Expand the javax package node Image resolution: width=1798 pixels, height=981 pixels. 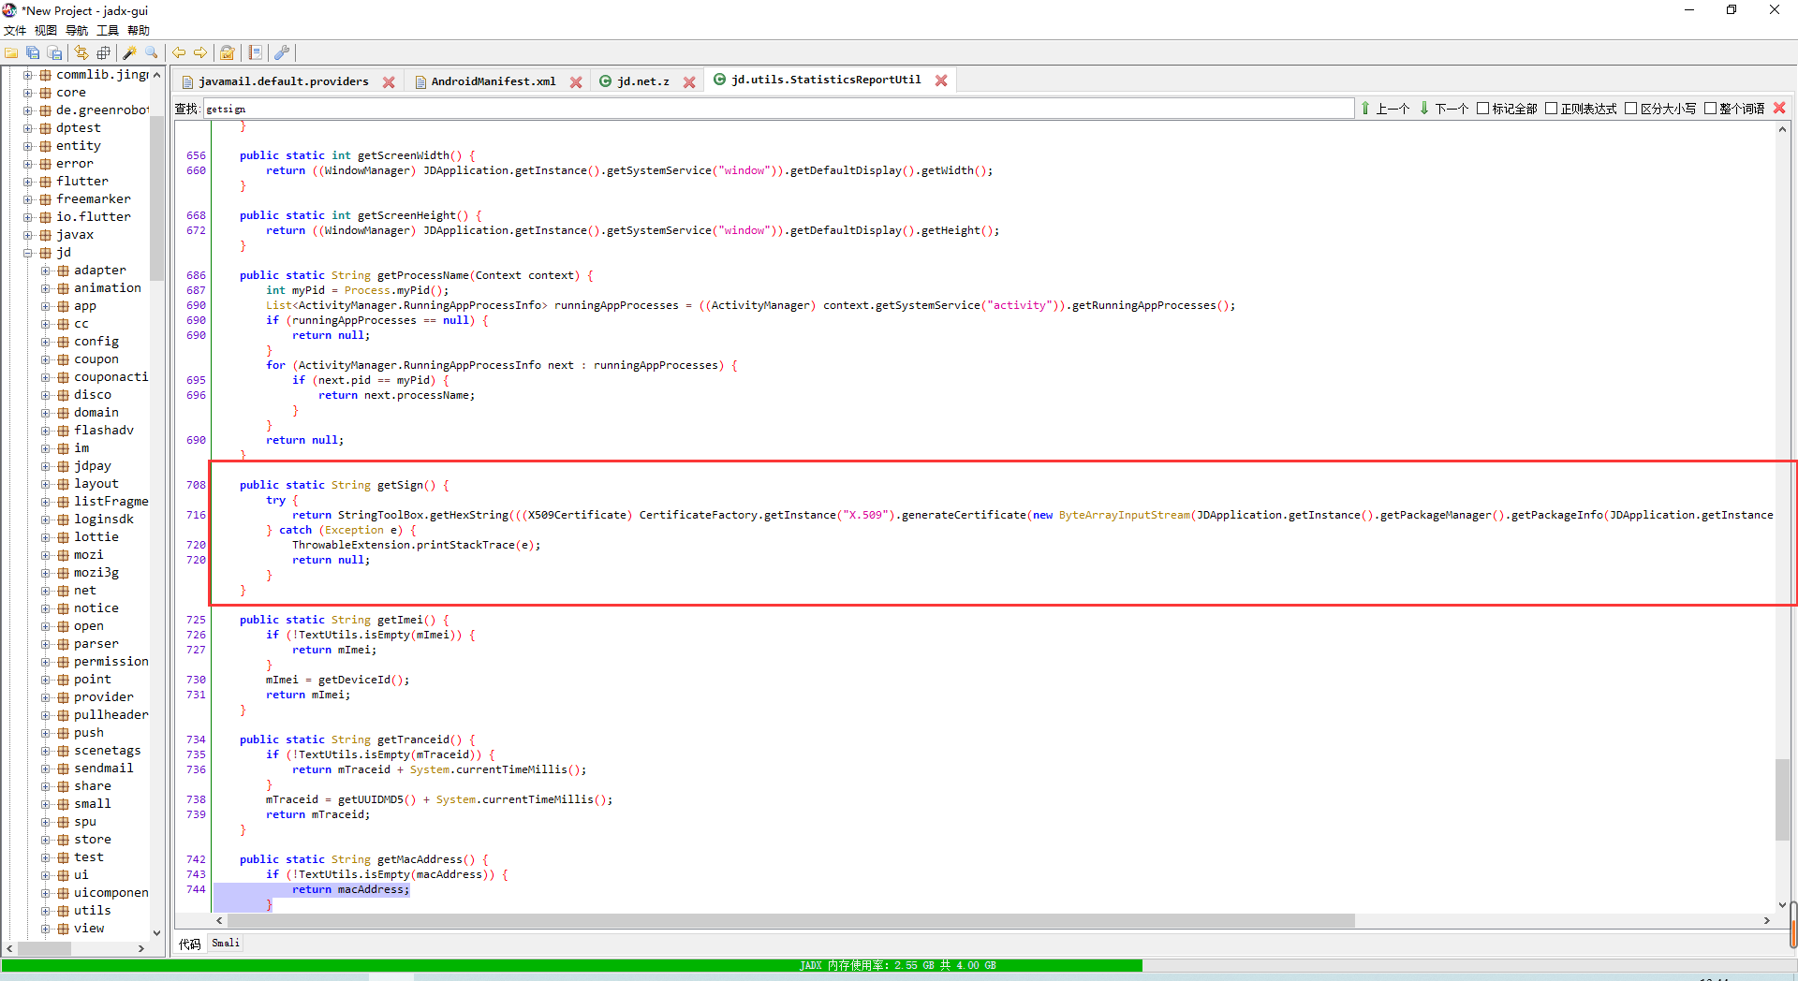28,235
